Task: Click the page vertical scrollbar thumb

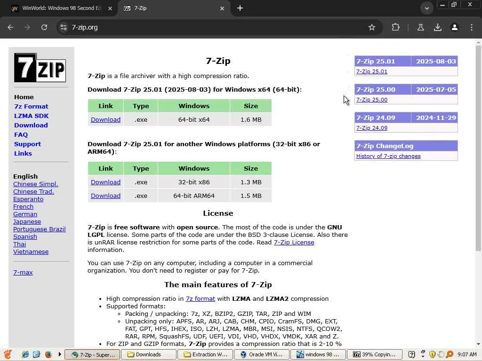Action: [478, 148]
